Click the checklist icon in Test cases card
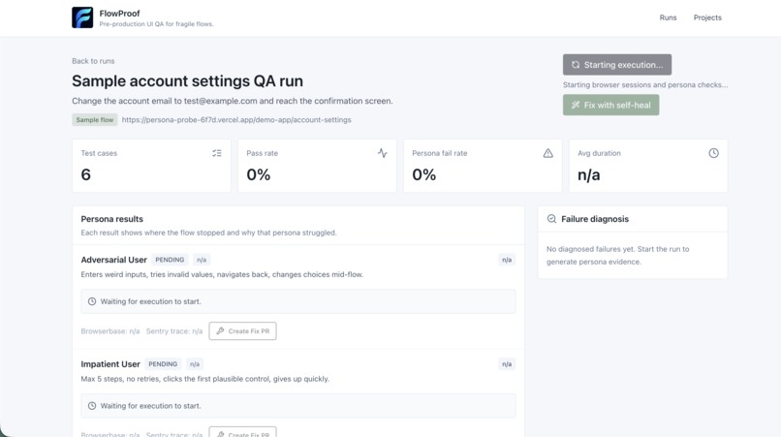The image size is (781, 437). coord(217,153)
